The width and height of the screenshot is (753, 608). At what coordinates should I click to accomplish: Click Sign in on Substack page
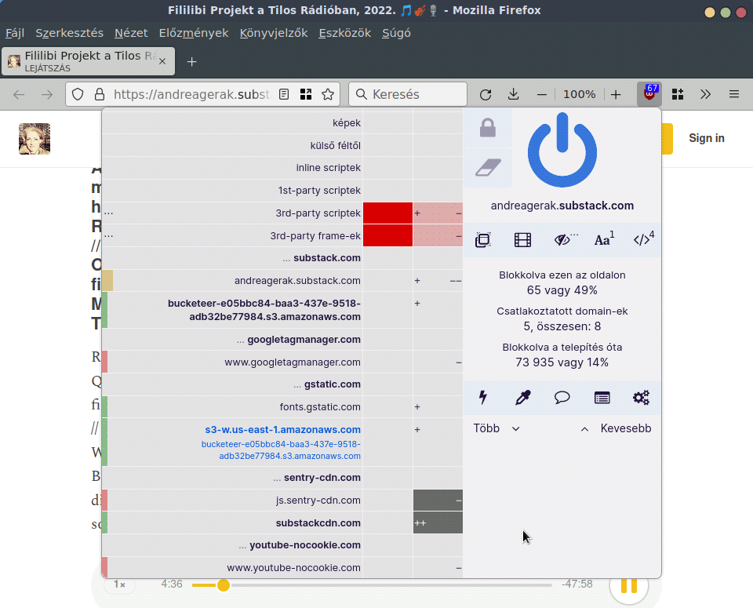pyautogui.click(x=707, y=138)
